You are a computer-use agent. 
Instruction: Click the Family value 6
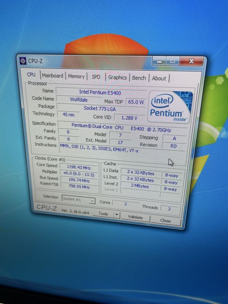(x=68, y=132)
